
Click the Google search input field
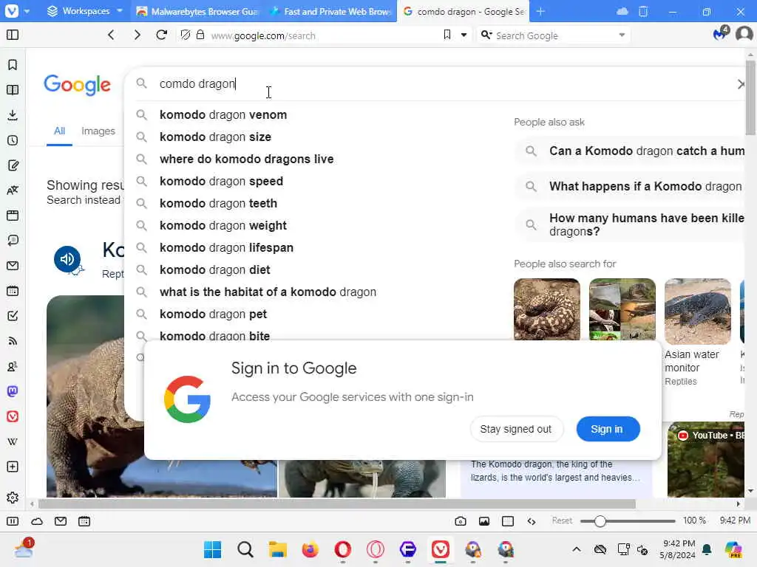coord(435,84)
